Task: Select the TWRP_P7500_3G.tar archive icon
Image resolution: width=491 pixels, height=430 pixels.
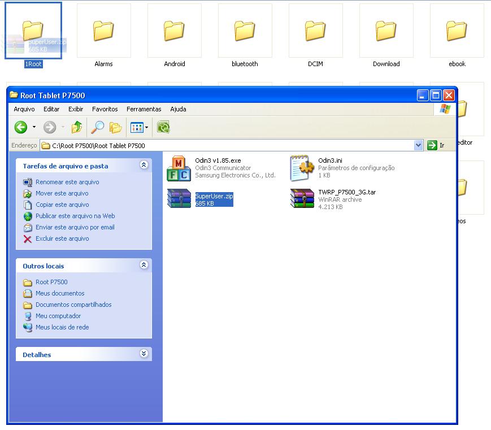Action: point(302,199)
